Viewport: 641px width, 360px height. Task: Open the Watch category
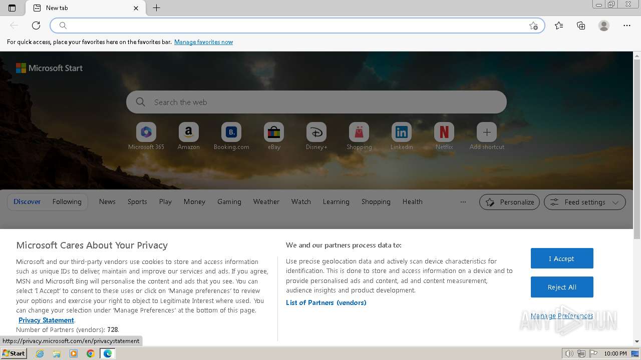tap(301, 201)
